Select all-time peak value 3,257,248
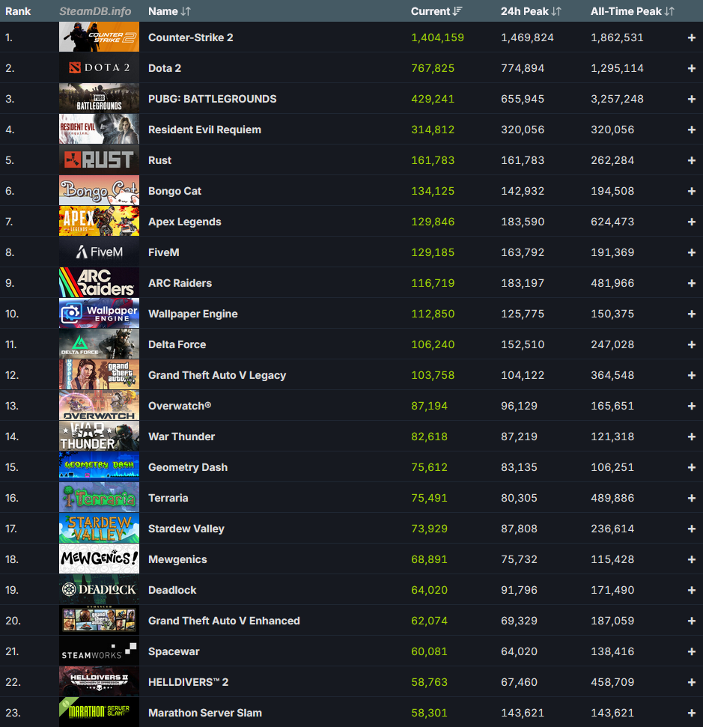Screen dimensions: 703x727 [x=617, y=99]
